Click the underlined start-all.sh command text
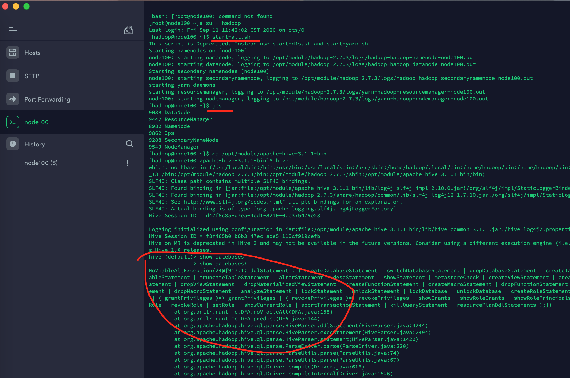 [x=231, y=37]
